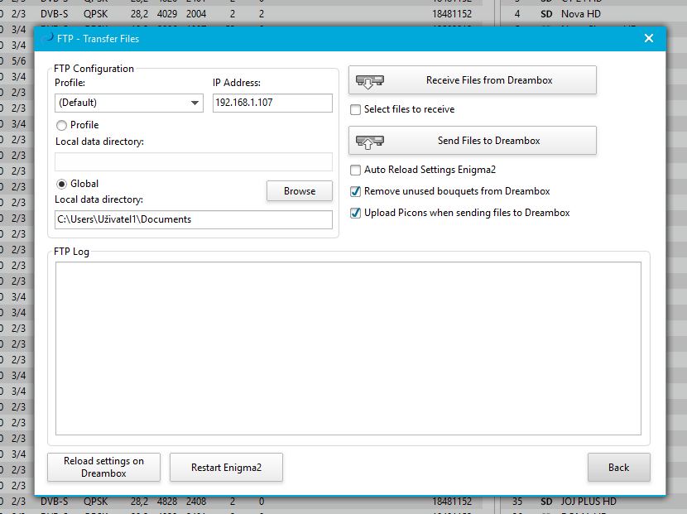Uncheck Upload Picons when sending files

click(x=355, y=213)
